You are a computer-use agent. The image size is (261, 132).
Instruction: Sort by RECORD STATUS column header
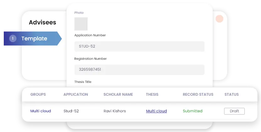point(198,94)
